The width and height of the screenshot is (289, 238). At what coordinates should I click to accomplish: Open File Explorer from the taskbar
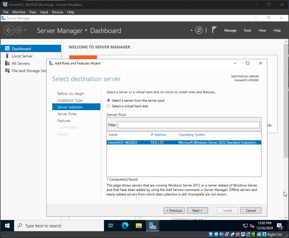click(139, 226)
